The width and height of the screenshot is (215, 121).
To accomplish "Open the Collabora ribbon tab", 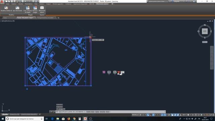I will 68,4.
